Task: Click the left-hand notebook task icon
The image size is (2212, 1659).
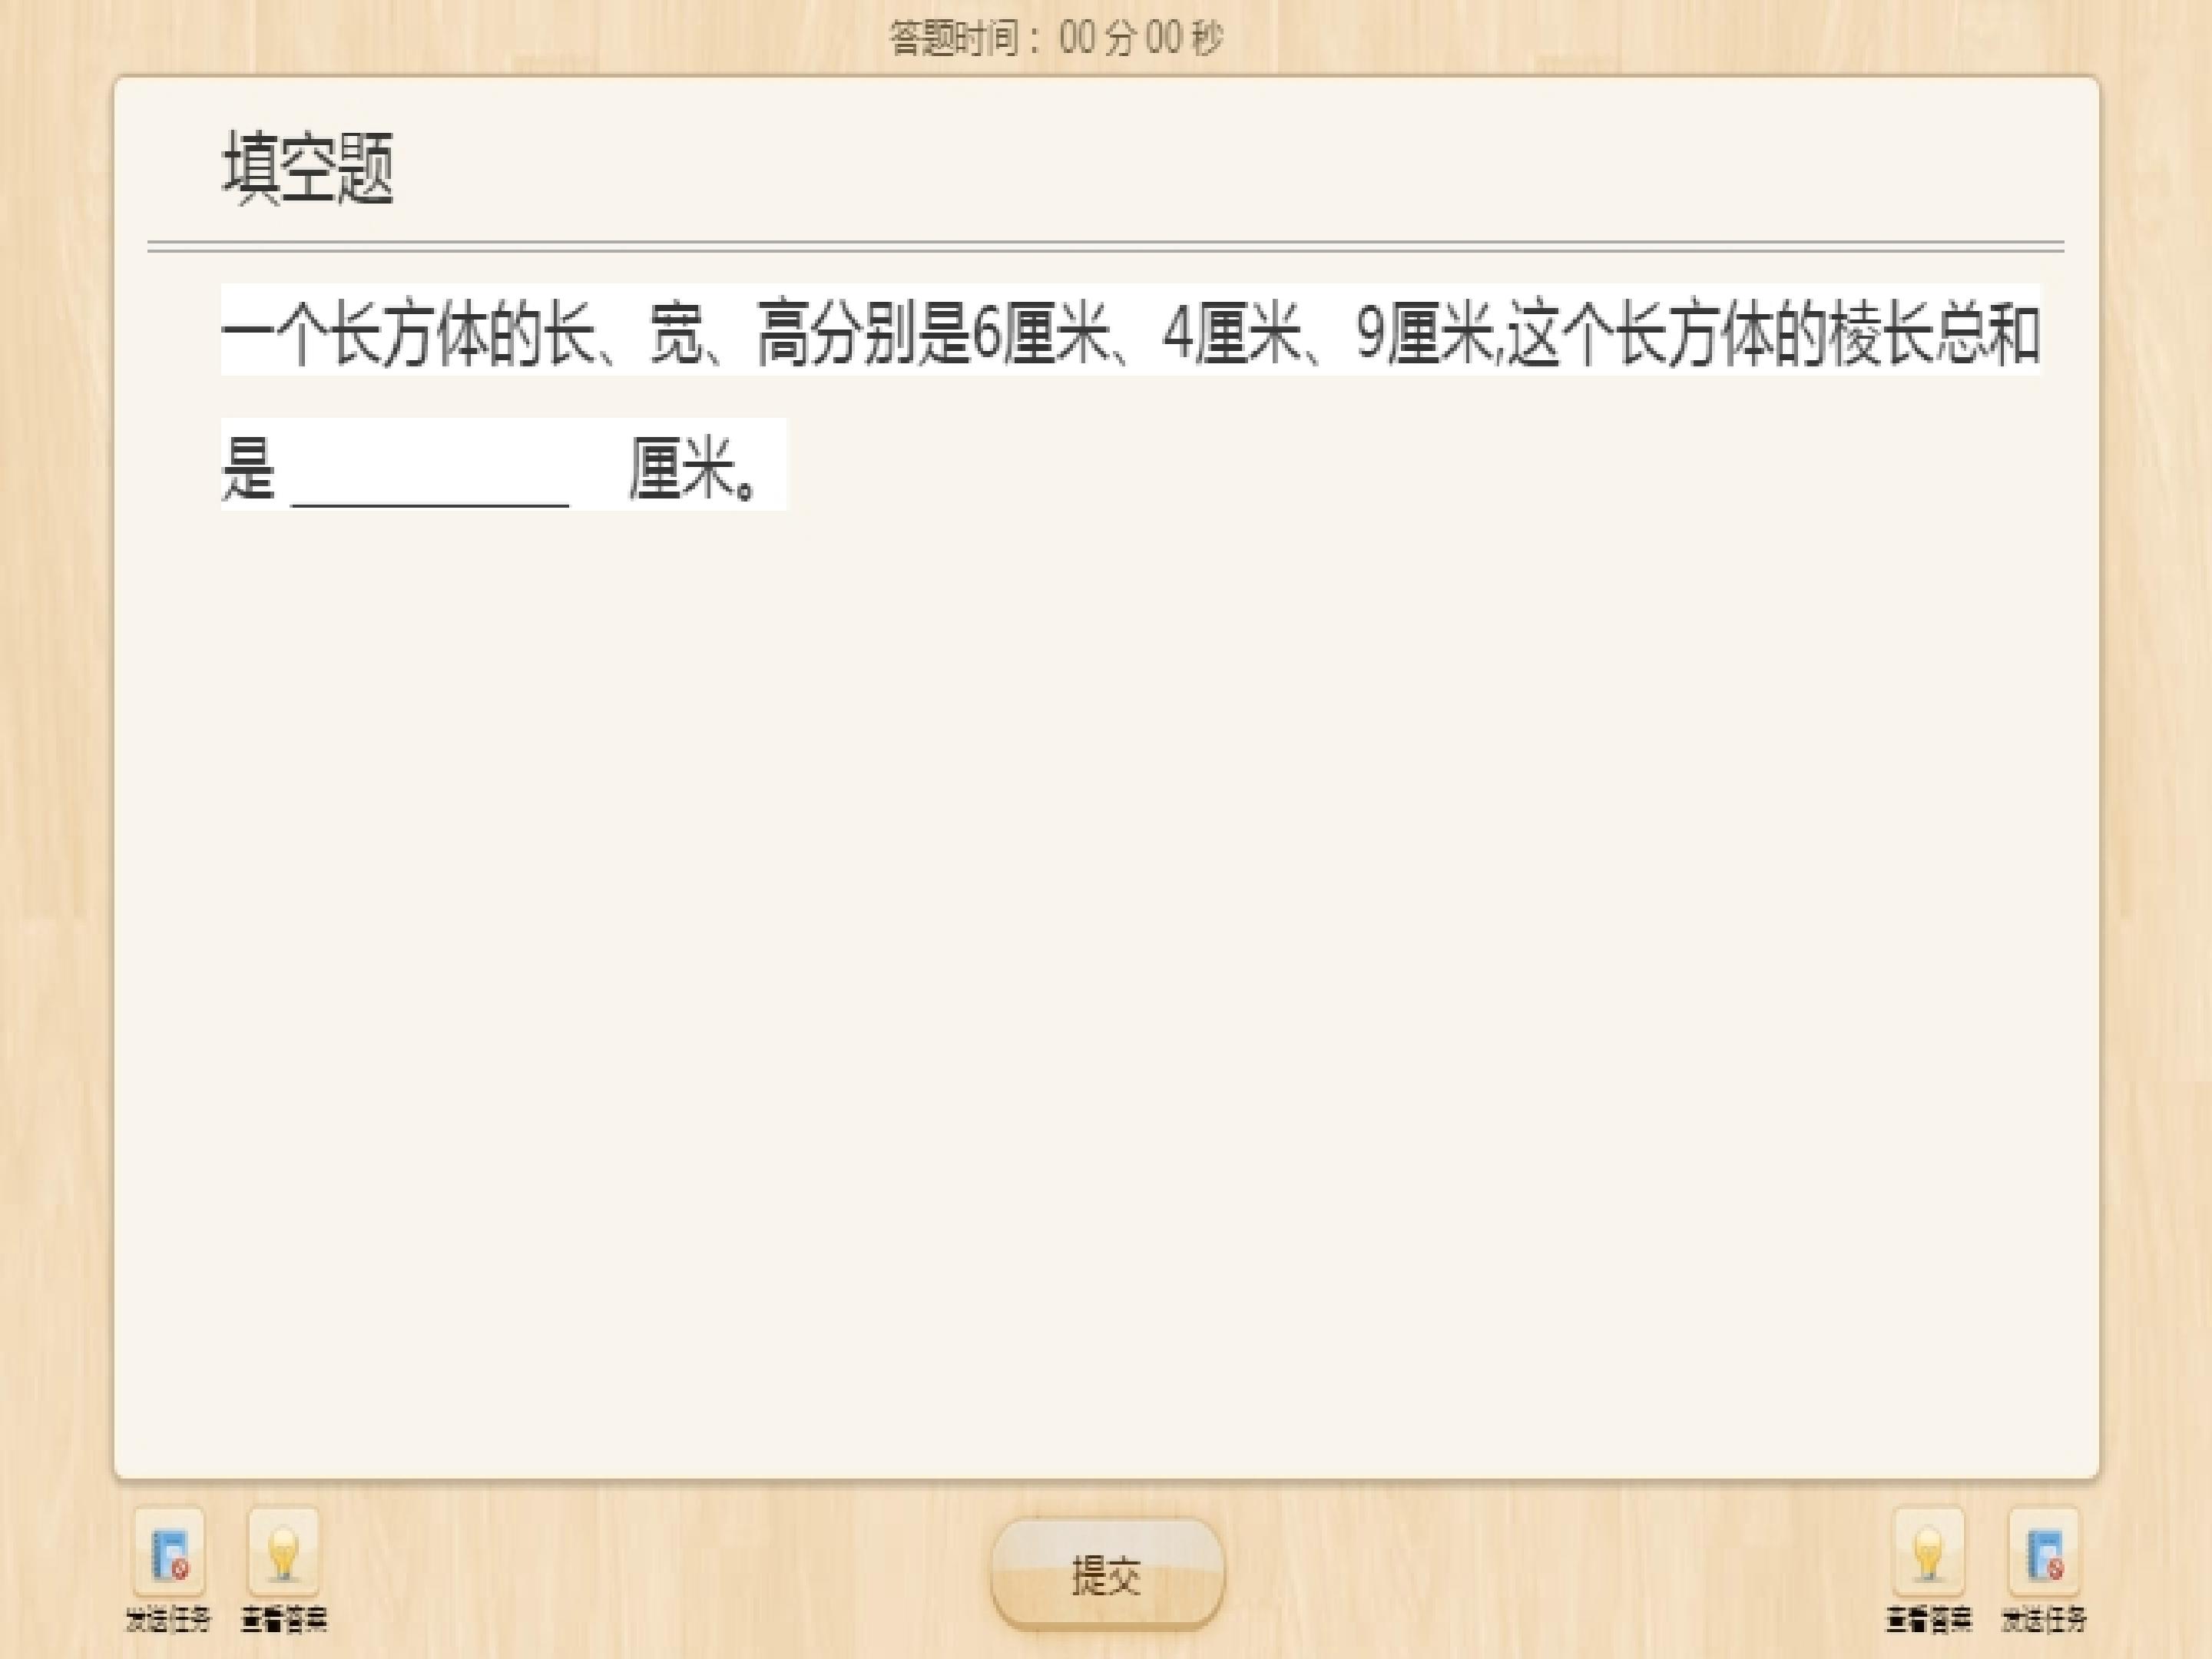Action: point(169,1553)
